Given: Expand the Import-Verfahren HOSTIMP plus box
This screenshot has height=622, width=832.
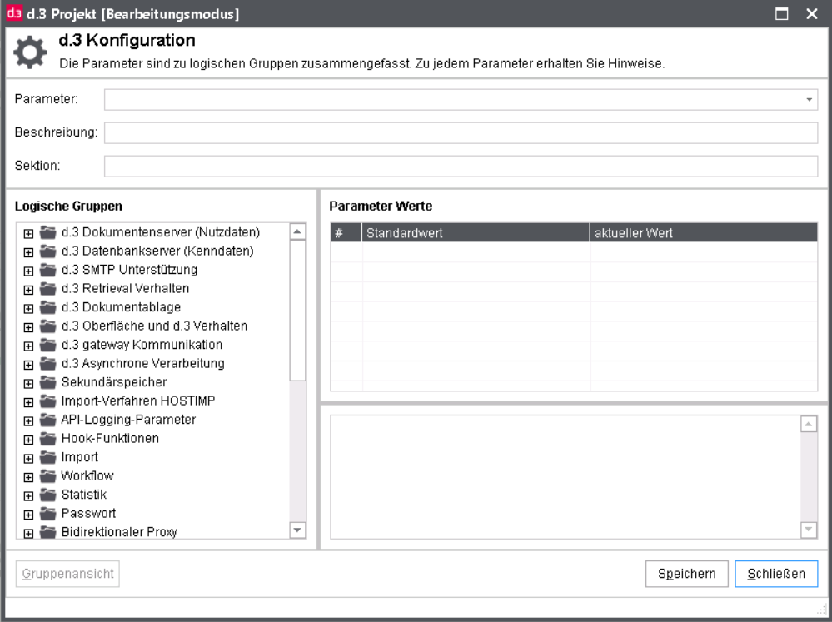Looking at the screenshot, I should click(28, 402).
